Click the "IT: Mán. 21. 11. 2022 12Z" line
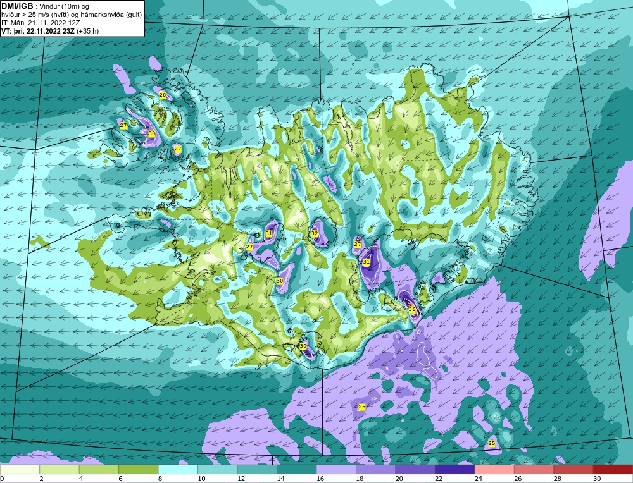The height and width of the screenshot is (483, 633). (41, 23)
